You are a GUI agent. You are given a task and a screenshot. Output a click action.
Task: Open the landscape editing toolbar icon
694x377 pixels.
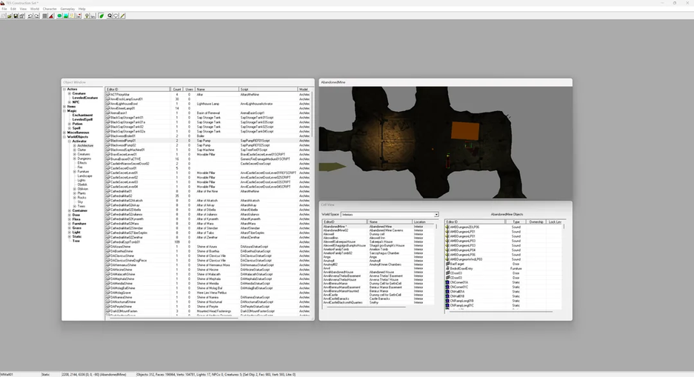pyautogui.click(x=65, y=16)
